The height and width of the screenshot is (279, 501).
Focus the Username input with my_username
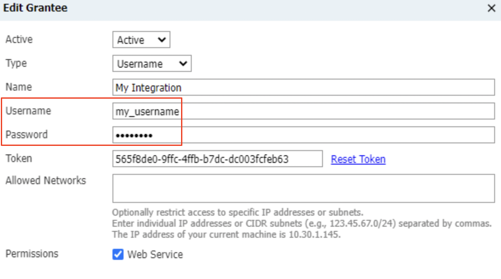coord(303,111)
